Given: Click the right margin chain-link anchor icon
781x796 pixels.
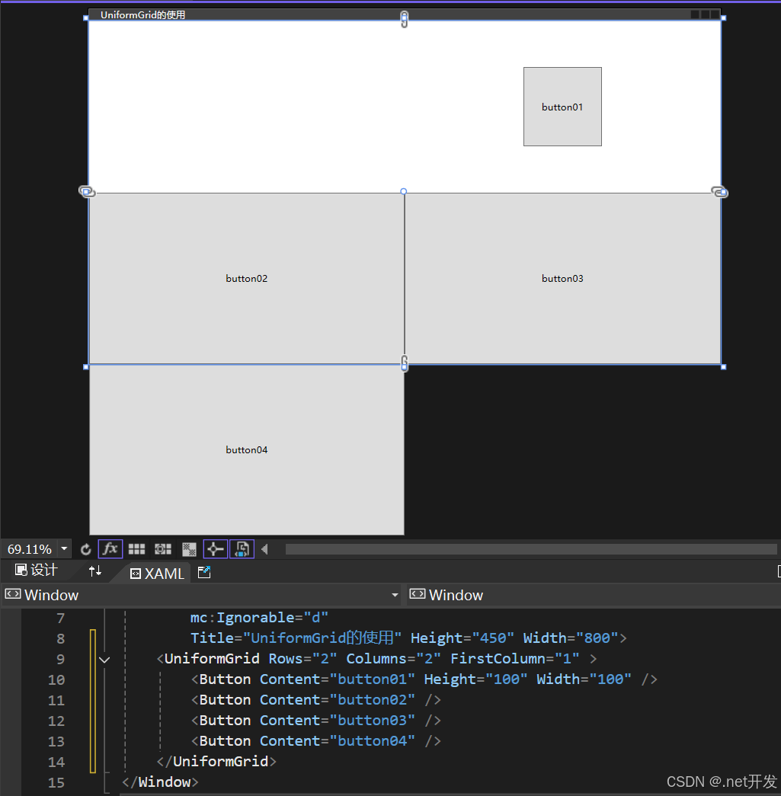Looking at the screenshot, I should point(719,192).
